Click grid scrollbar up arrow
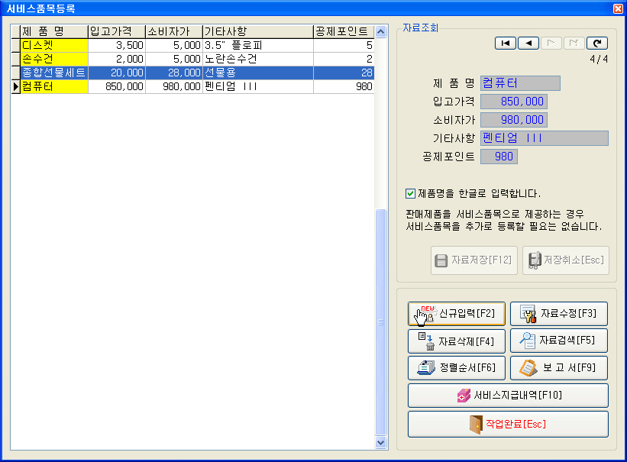This screenshot has width=627, height=462. 380,31
